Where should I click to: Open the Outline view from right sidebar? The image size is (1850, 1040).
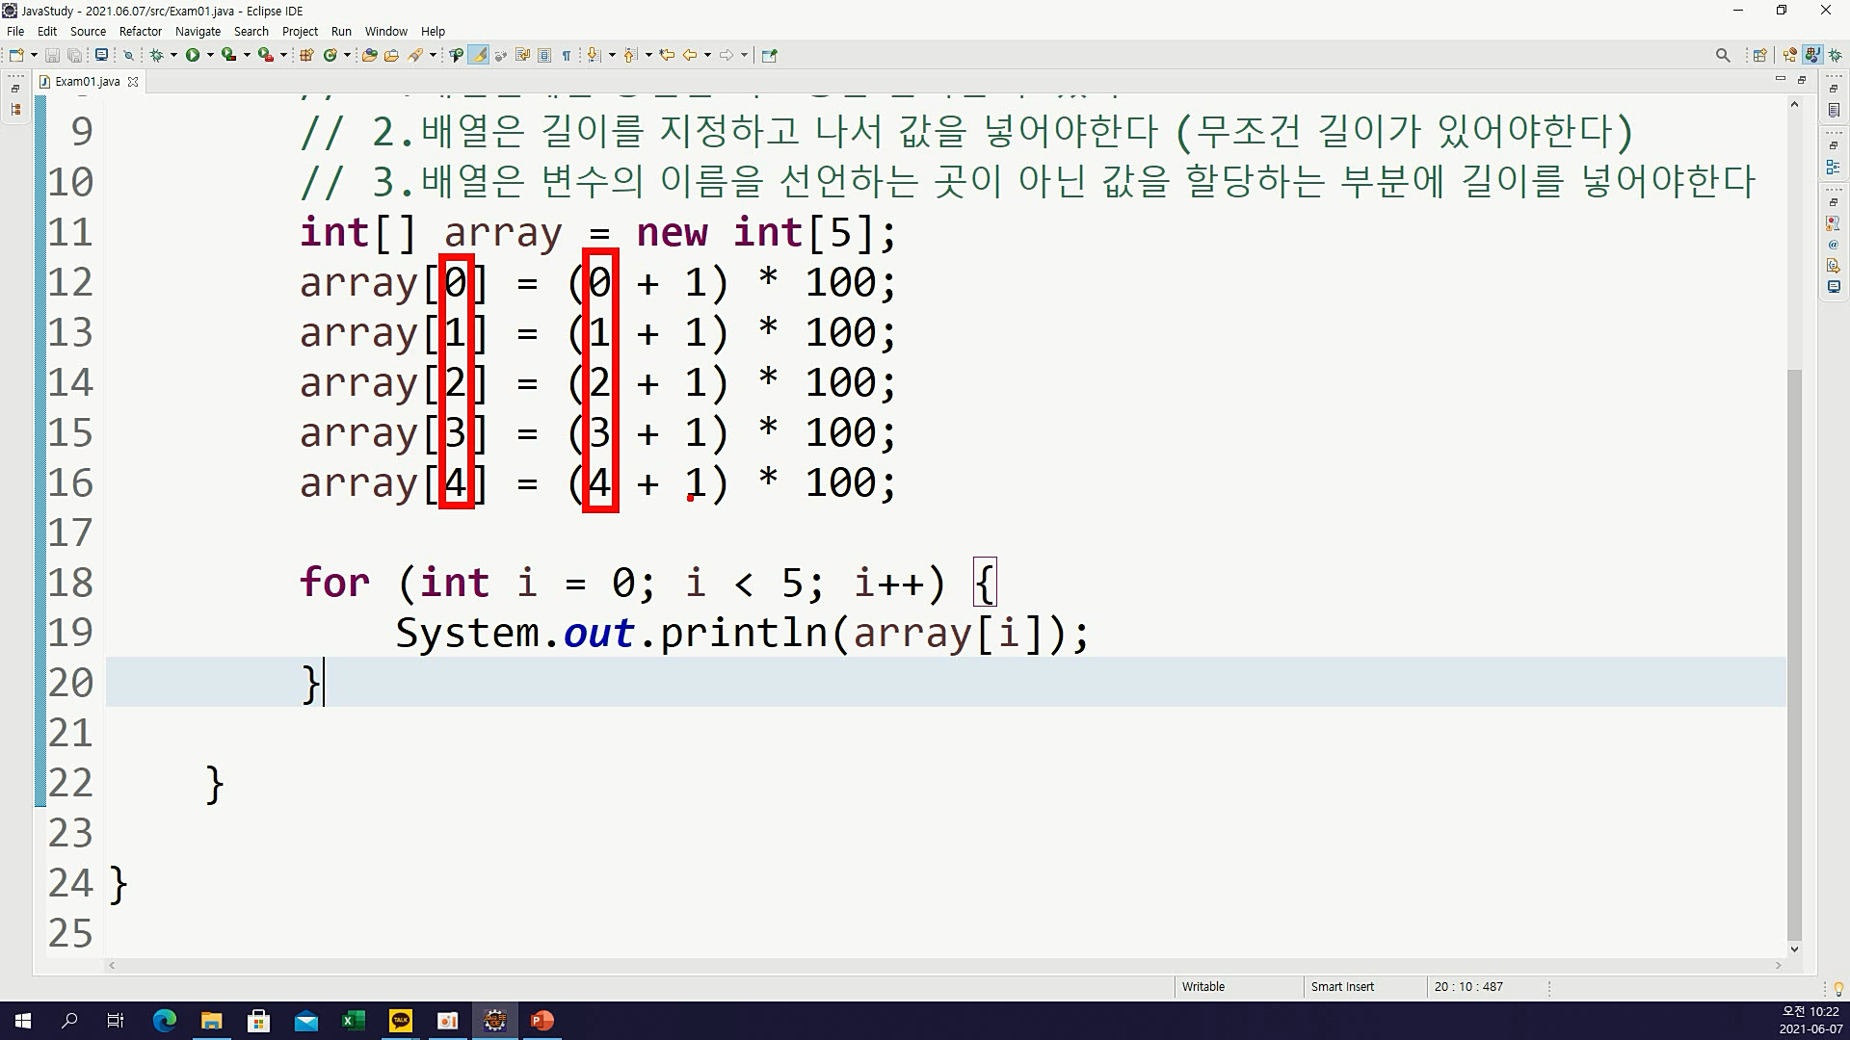(x=1833, y=167)
